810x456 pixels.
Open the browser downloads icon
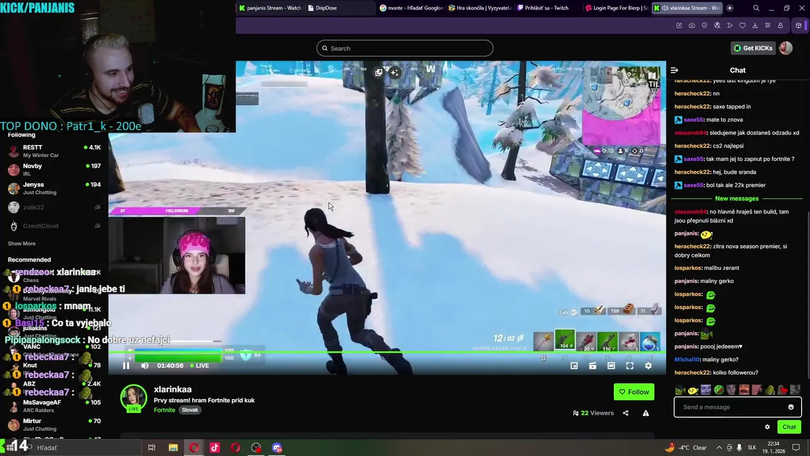point(755,25)
